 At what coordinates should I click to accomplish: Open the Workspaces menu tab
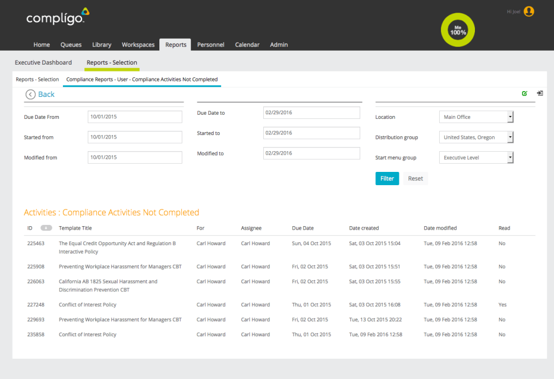(138, 44)
